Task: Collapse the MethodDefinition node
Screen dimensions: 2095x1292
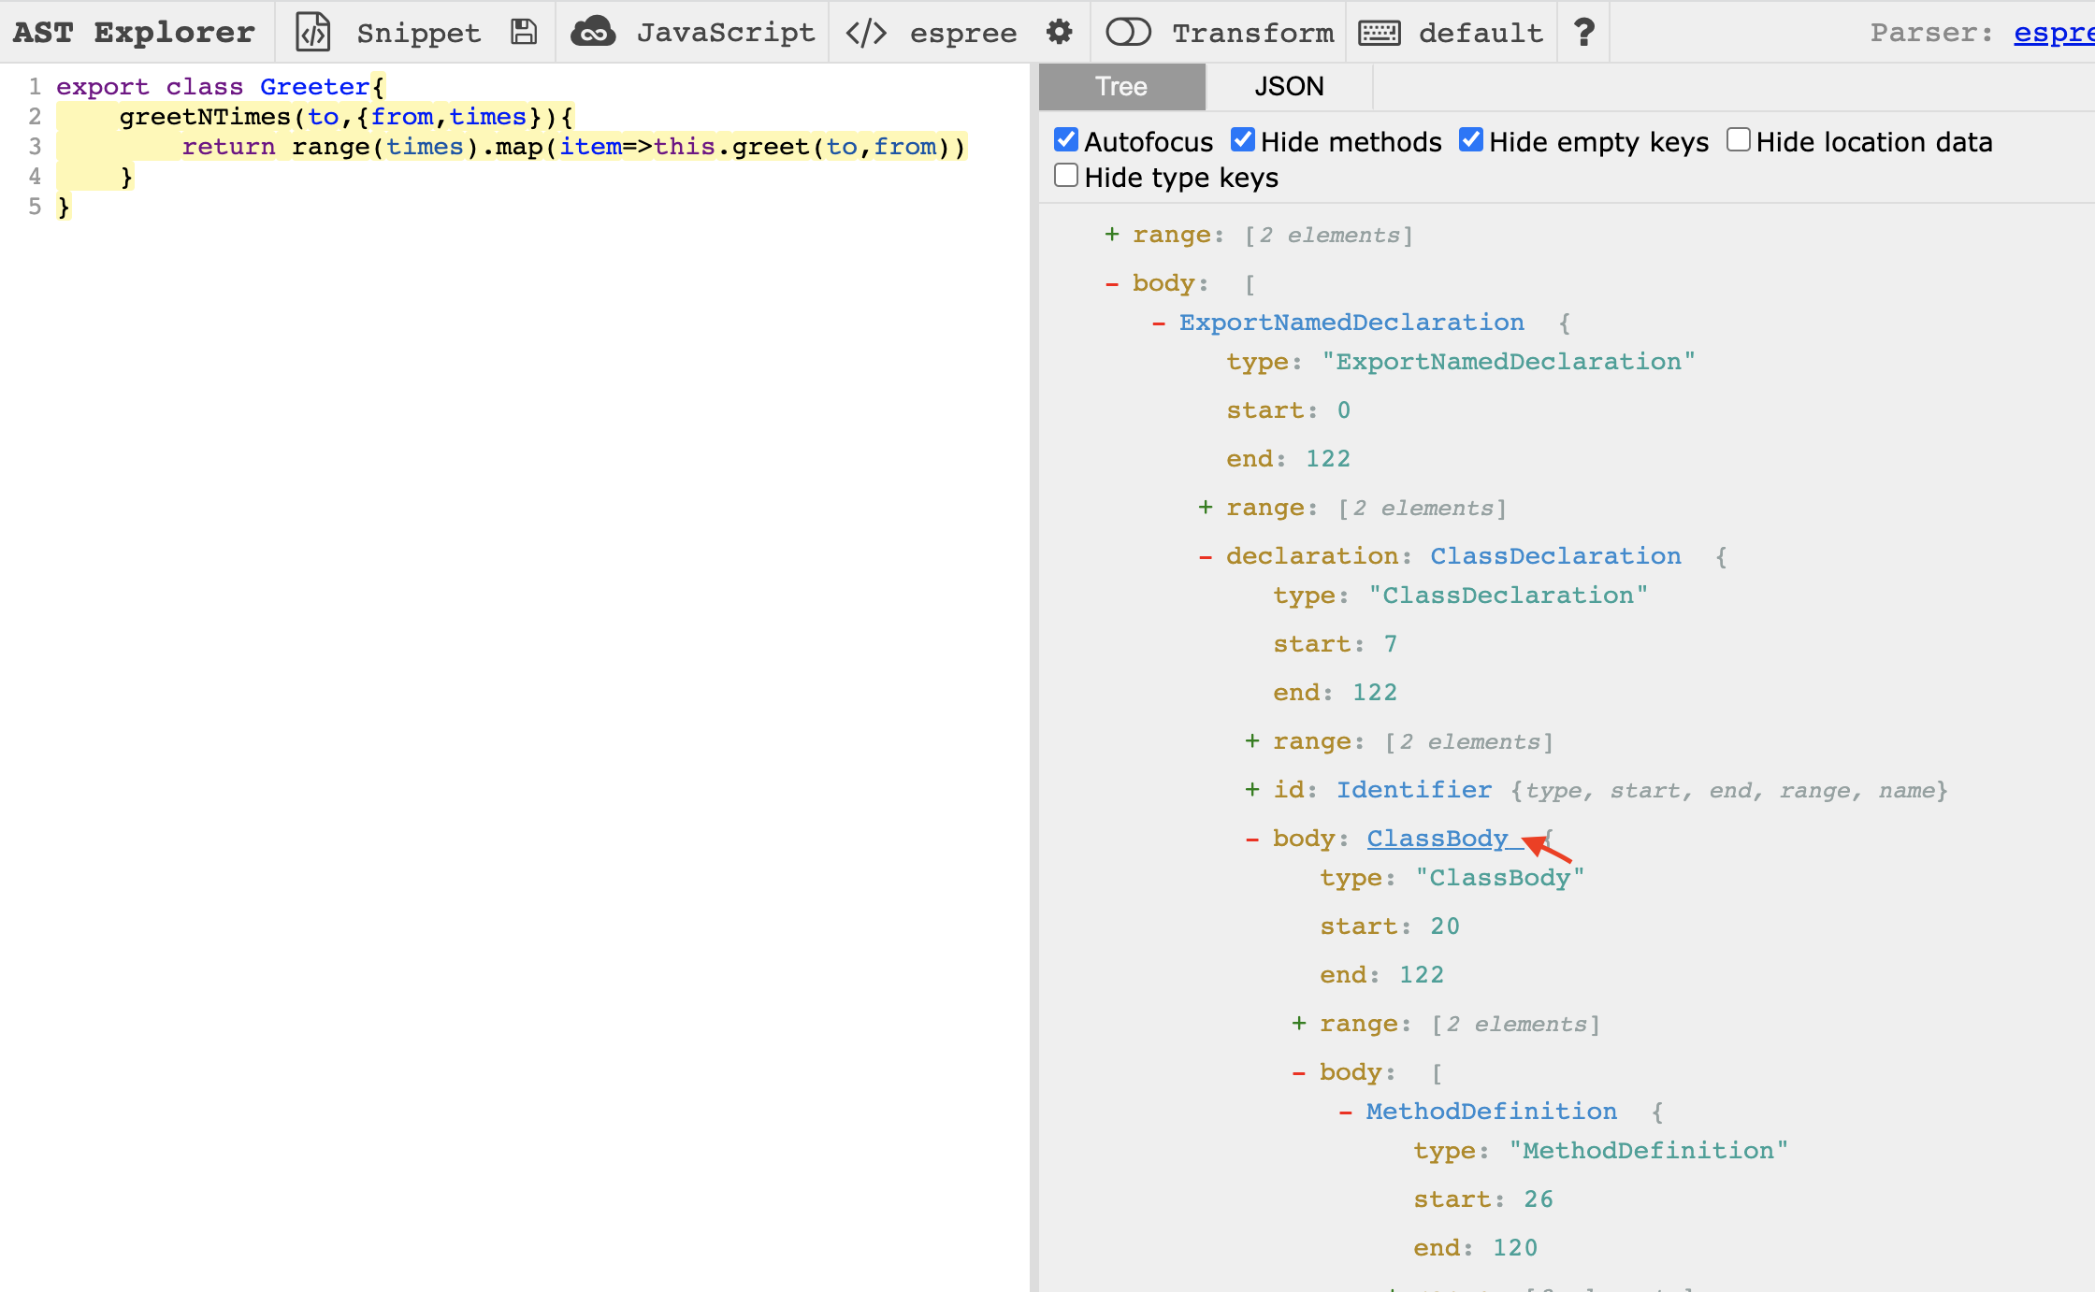Action: pyautogui.click(x=1346, y=1112)
